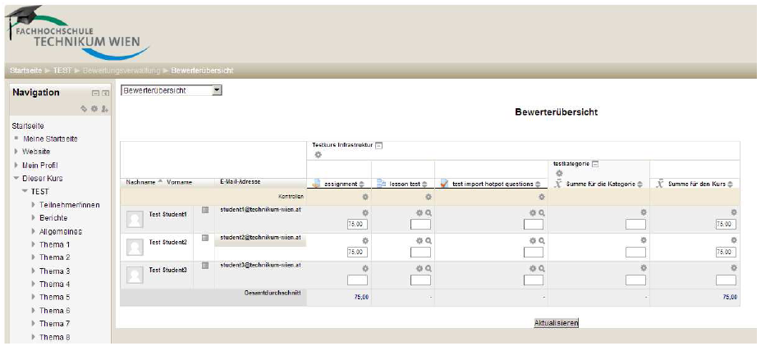Click gear icon under Testkurs Infrastruktur heading

pos(318,155)
